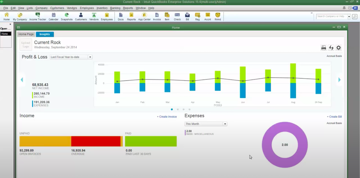The height and width of the screenshot is (178, 360).
Task: Open the Docs toolbar icon
Action: click(x=121, y=17)
